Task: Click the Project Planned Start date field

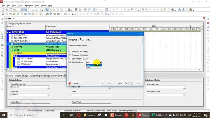Action: [x=29, y=87]
